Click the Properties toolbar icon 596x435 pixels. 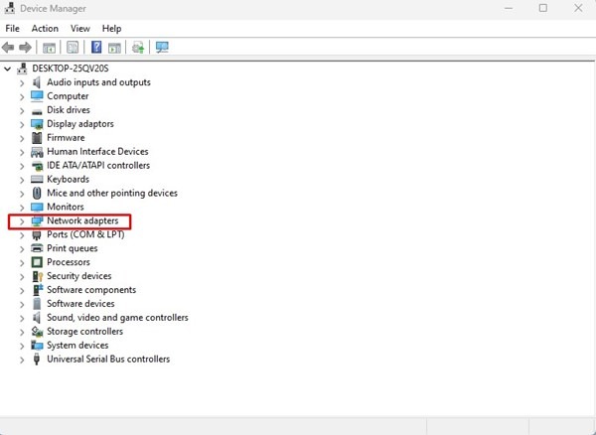click(73, 47)
